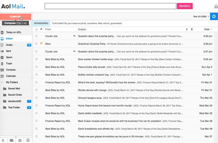The height and width of the screenshot is (143, 218).
Task: Open settings with the blue gear icon
Action: point(214,16)
